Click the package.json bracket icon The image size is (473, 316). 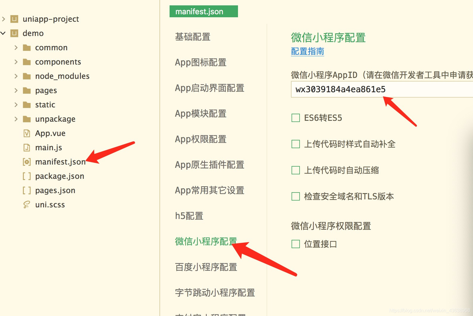[27, 176]
